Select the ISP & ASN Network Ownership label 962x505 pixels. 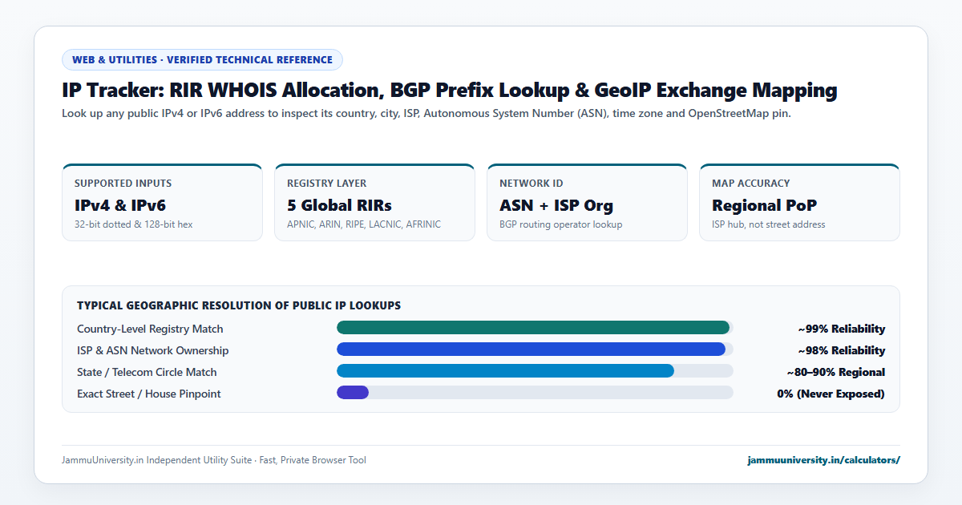click(153, 350)
